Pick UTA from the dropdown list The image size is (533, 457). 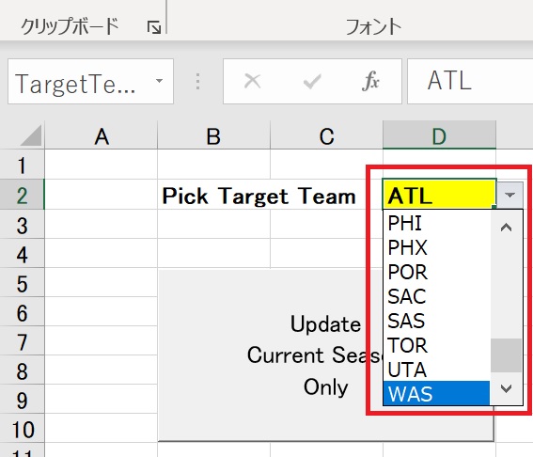(x=436, y=370)
